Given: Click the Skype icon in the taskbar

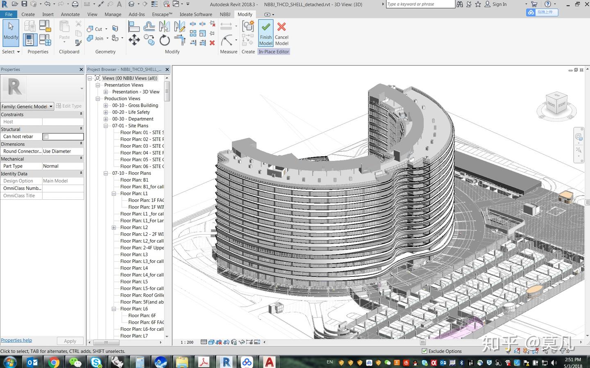Looking at the screenshot, I should [x=96, y=362].
